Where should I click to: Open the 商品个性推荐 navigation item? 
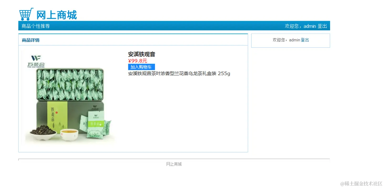(36, 26)
